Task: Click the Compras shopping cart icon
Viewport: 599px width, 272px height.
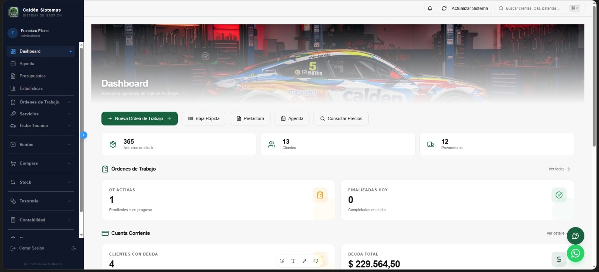Action: (x=13, y=163)
